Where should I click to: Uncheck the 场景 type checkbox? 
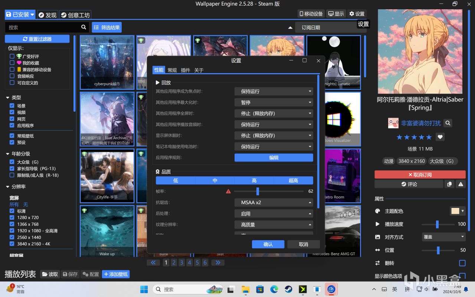[12, 106]
